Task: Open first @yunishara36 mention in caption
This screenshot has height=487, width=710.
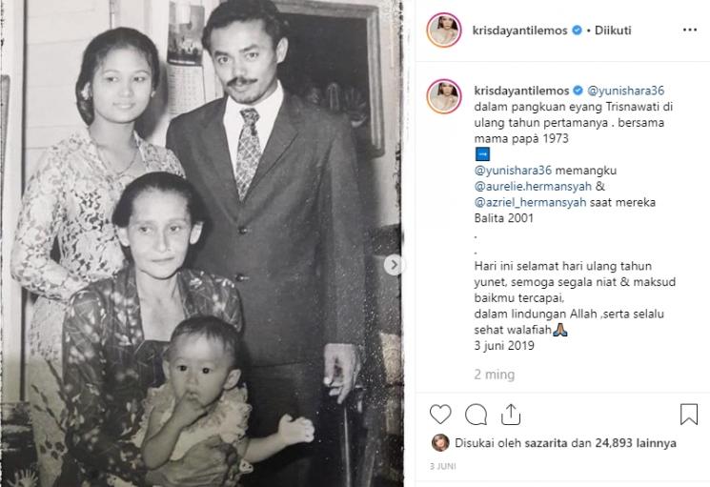Action: coord(626,91)
